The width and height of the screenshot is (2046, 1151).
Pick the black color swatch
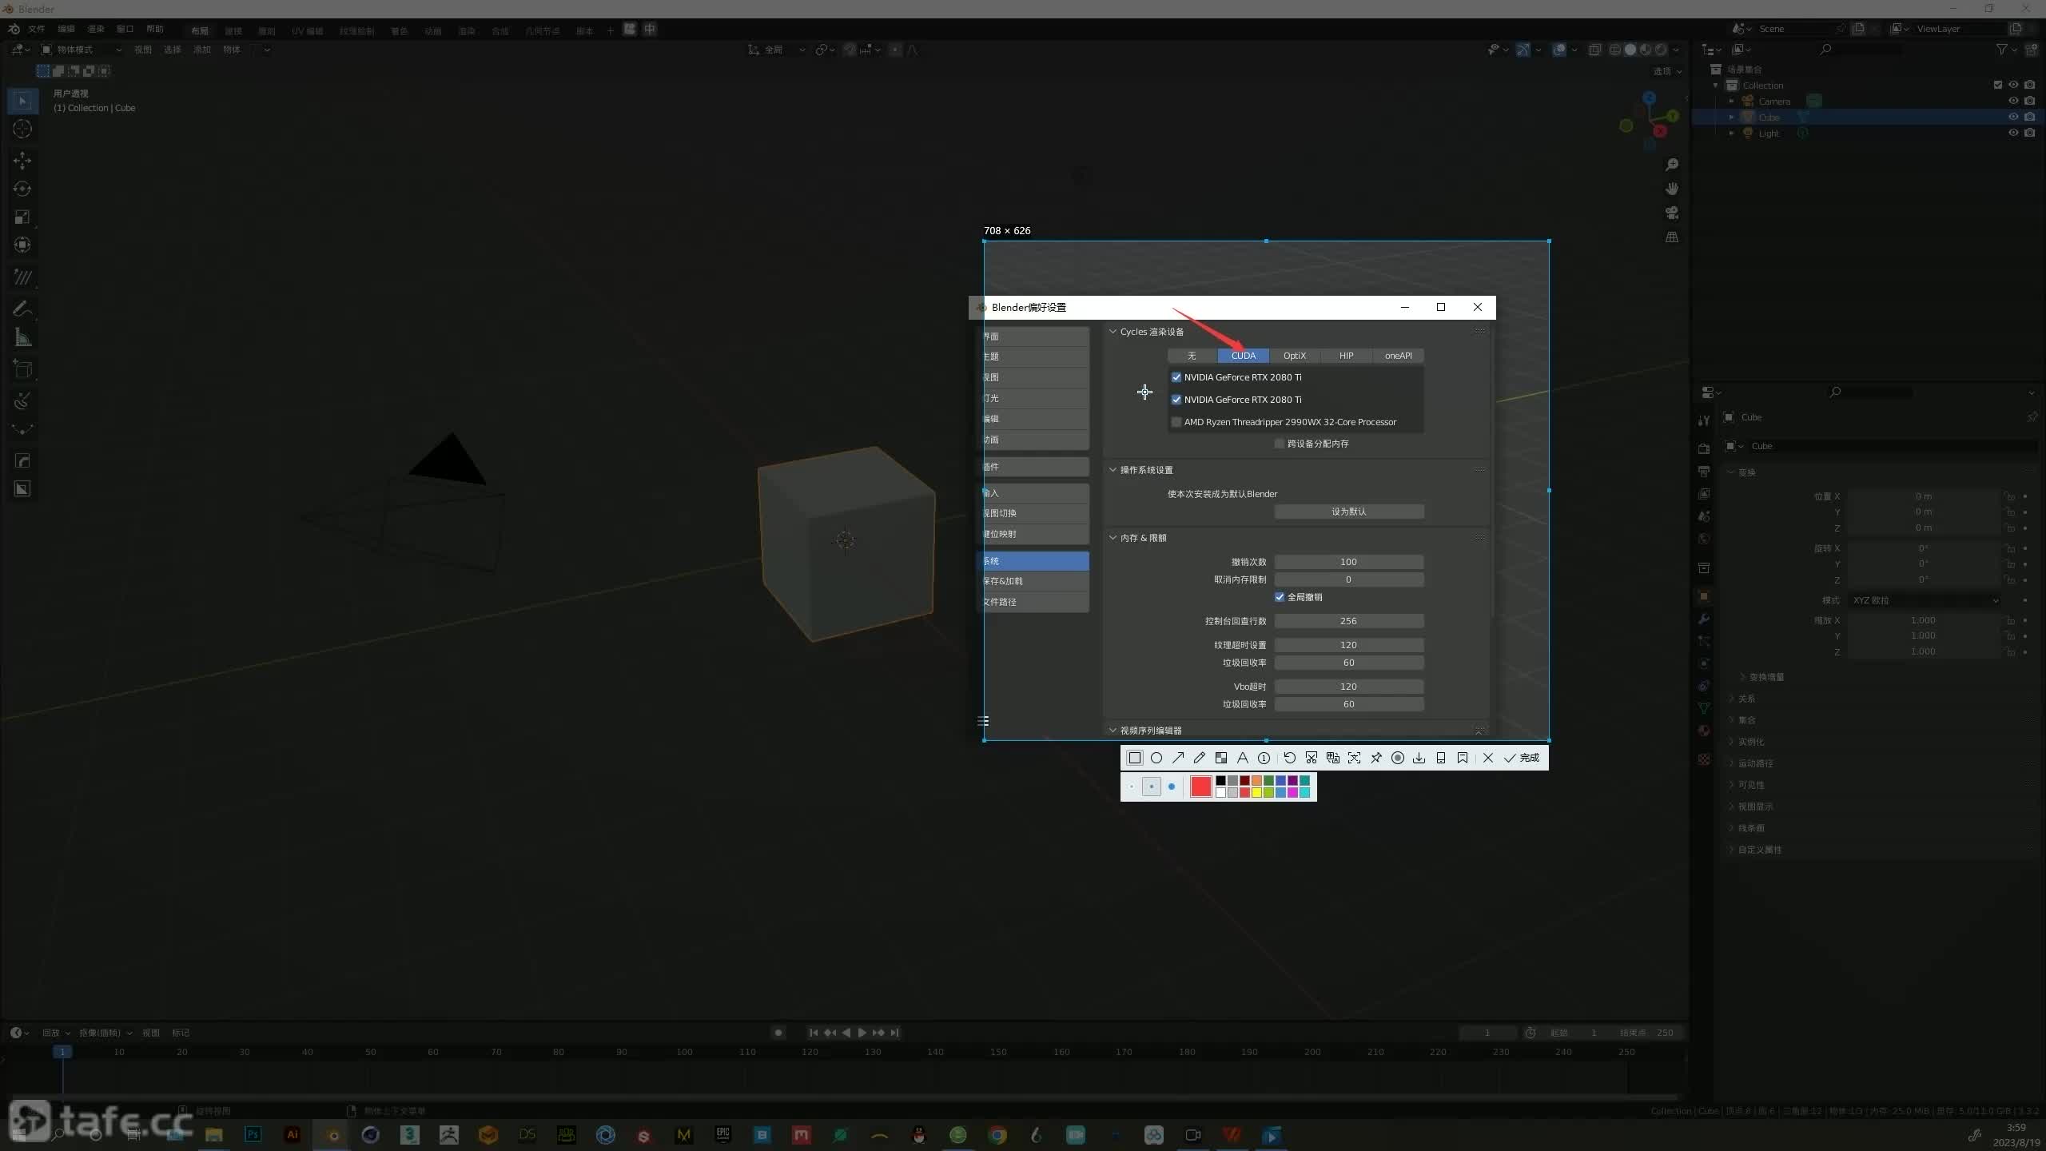[1220, 781]
